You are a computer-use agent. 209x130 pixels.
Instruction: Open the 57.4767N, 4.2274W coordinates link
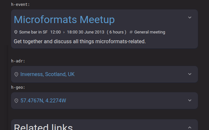[43, 100]
